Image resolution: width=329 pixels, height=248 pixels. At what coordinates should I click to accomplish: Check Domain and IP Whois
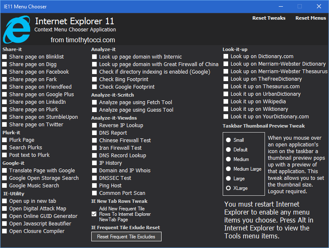[95, 171]
